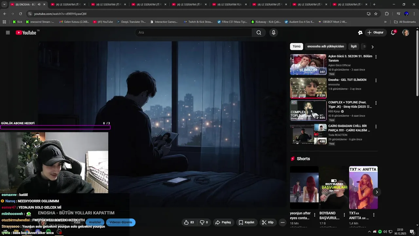Open the Twitch & Kick Strea... bookmark

coord(198,22)
